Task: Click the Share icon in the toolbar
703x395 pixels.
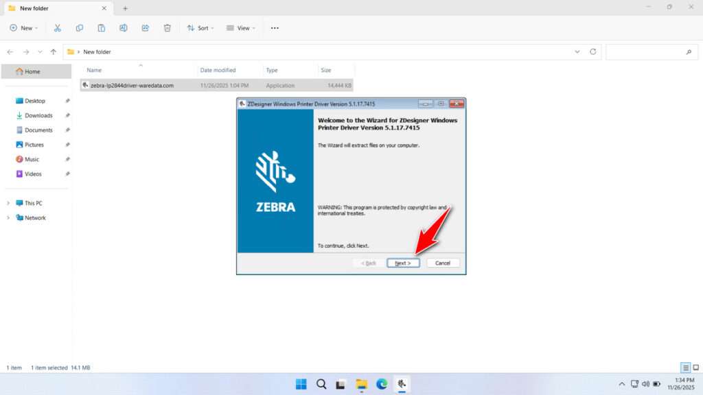Action: [x=145, y=27]
